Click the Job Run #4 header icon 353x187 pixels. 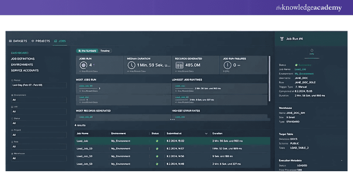pos(282,39)
